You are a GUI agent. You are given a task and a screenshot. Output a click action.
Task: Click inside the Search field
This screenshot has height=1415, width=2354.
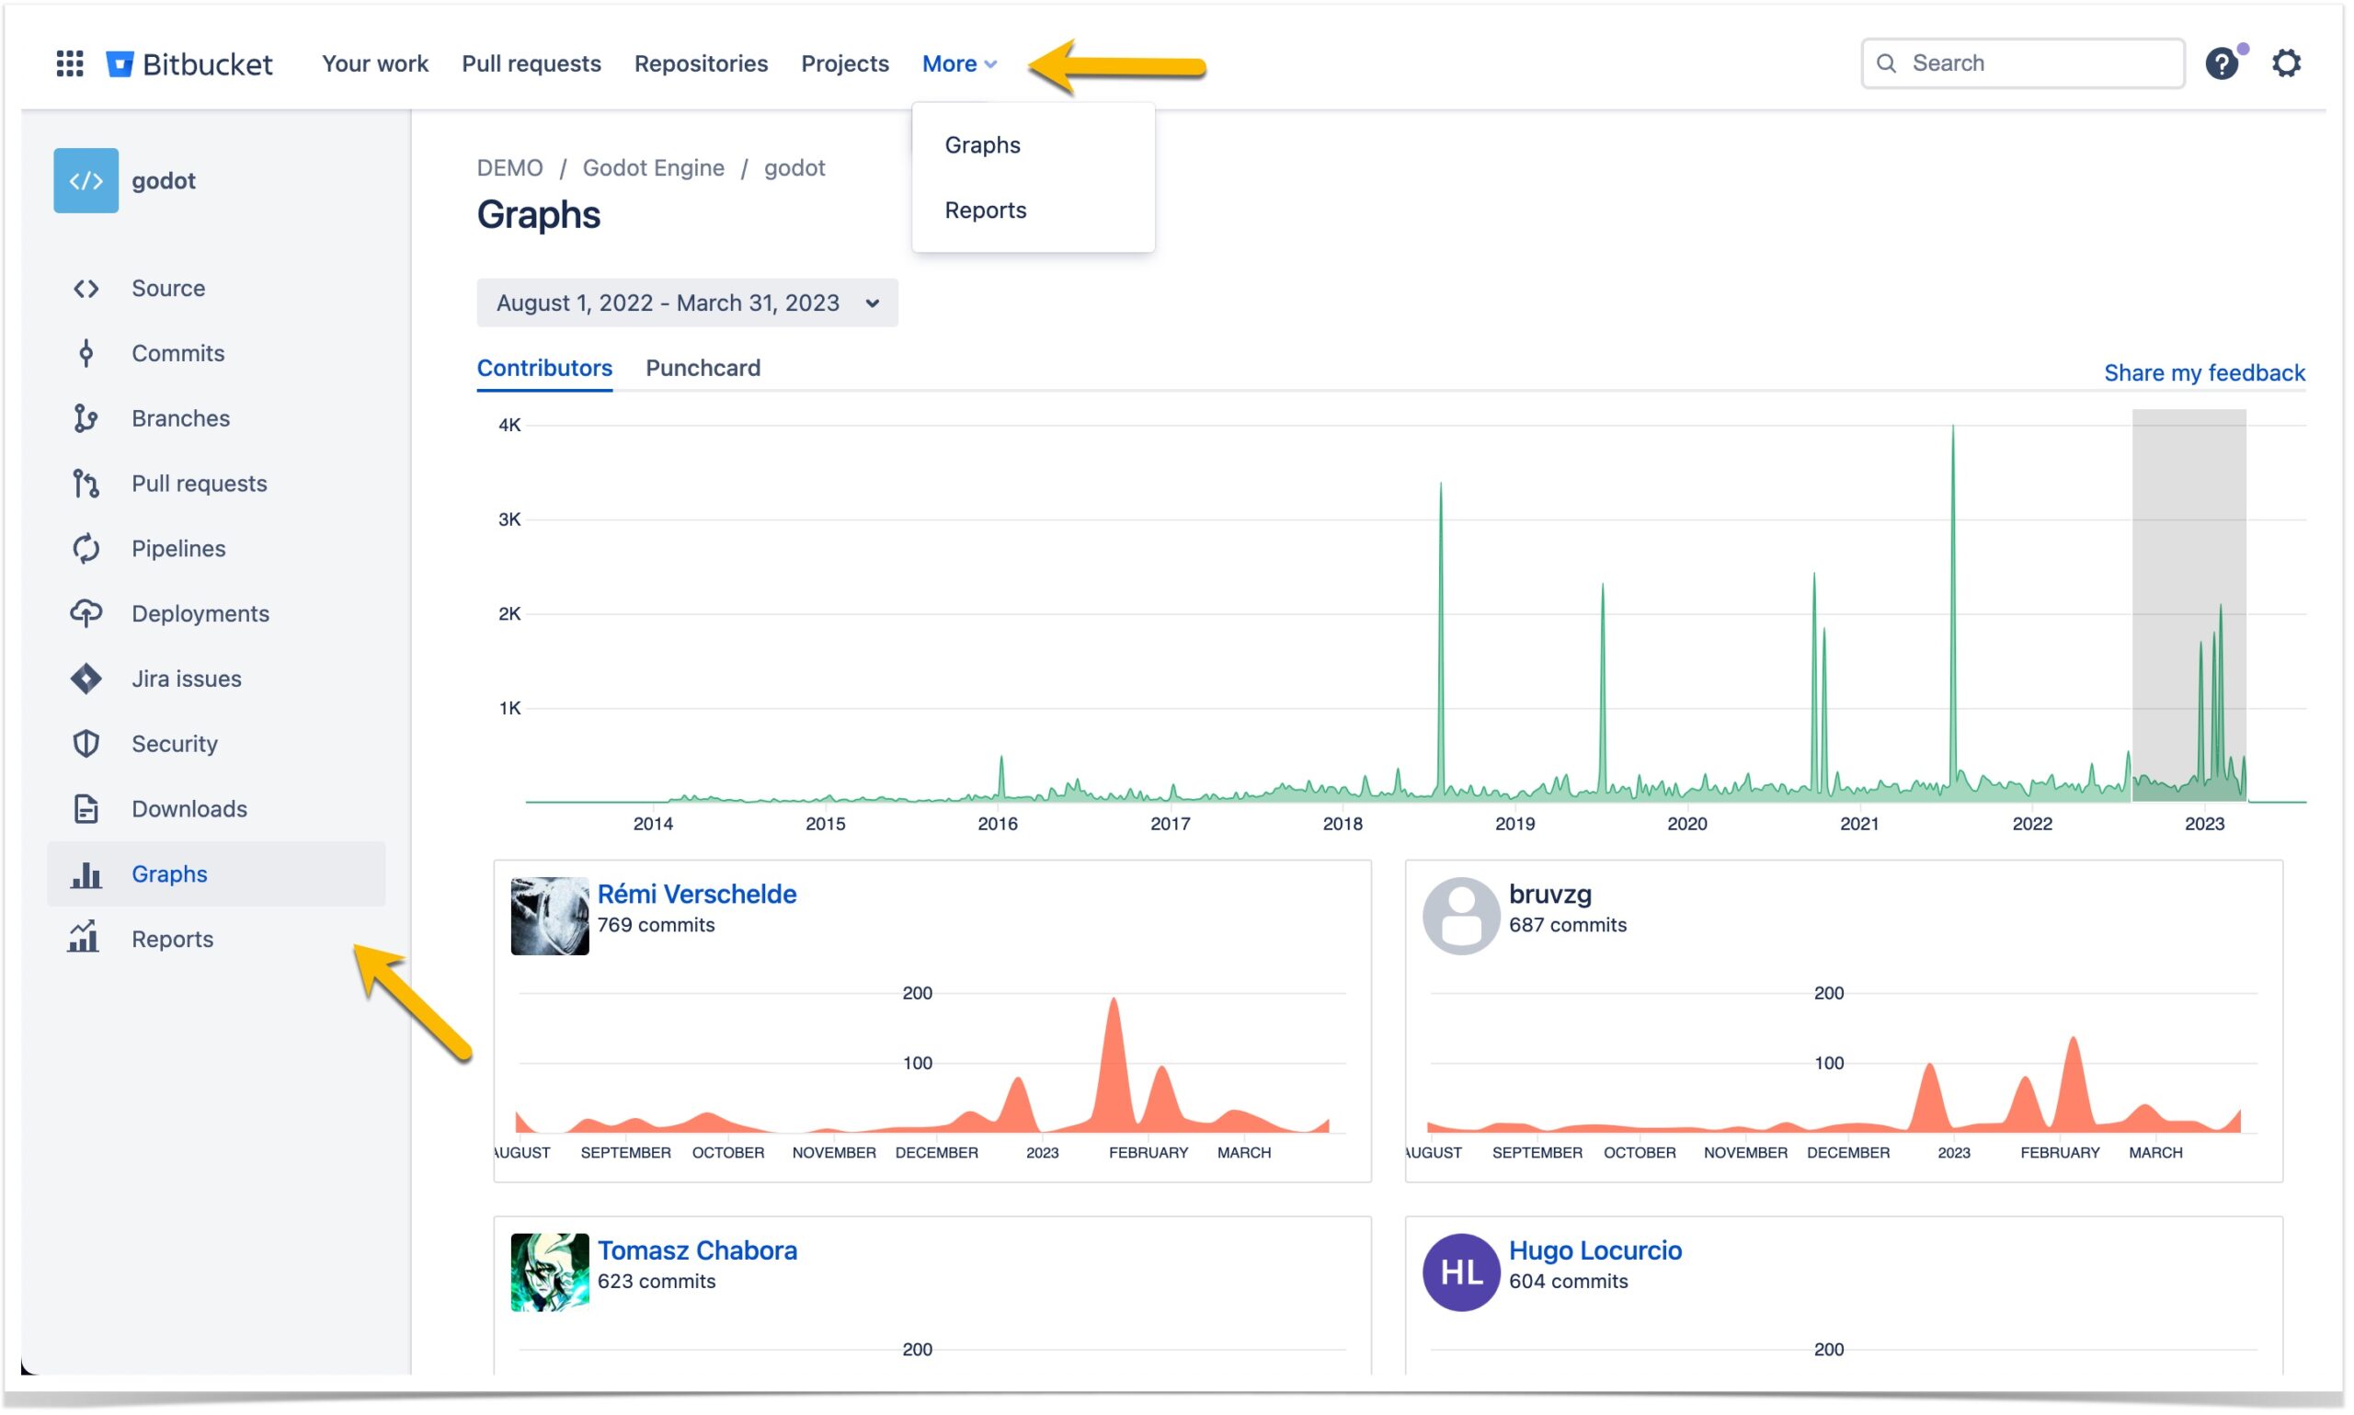2021,62
